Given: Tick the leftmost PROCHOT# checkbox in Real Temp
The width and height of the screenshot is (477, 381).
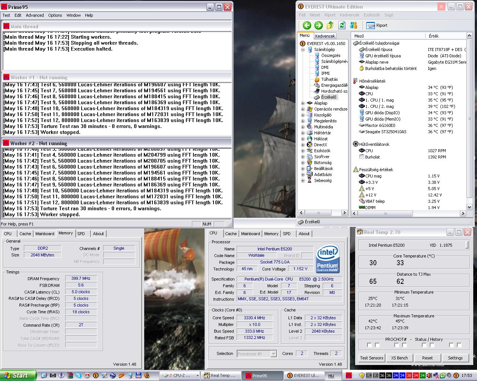Looking at the screenshot, I should (x=369, y=345).
